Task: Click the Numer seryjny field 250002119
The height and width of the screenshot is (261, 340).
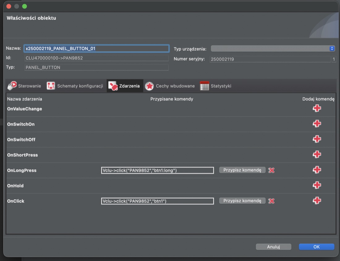Action: pyautogui.click(x=270, y=59)
